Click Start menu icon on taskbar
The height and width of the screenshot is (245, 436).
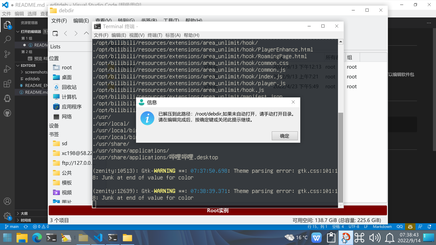click(7, 237)
